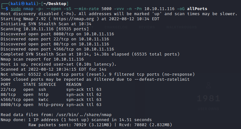Click the 22/tcp ssh table row
This screenshot has width=241, height=129.
coord(51,90)
